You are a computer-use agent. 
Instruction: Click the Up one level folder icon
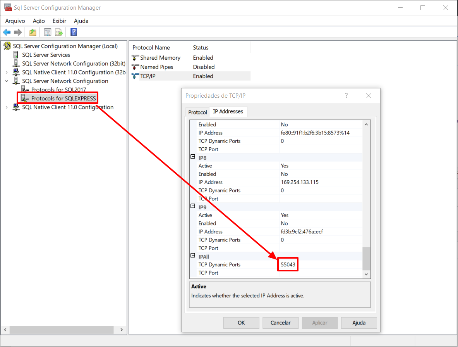[33, 32]
